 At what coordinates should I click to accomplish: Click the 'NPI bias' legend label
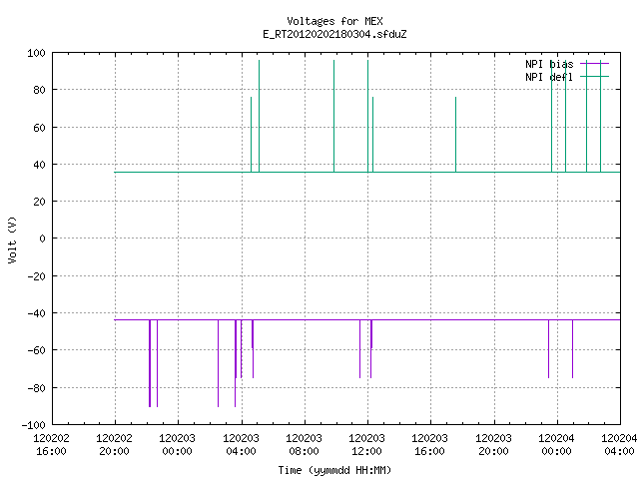(549, 64)
